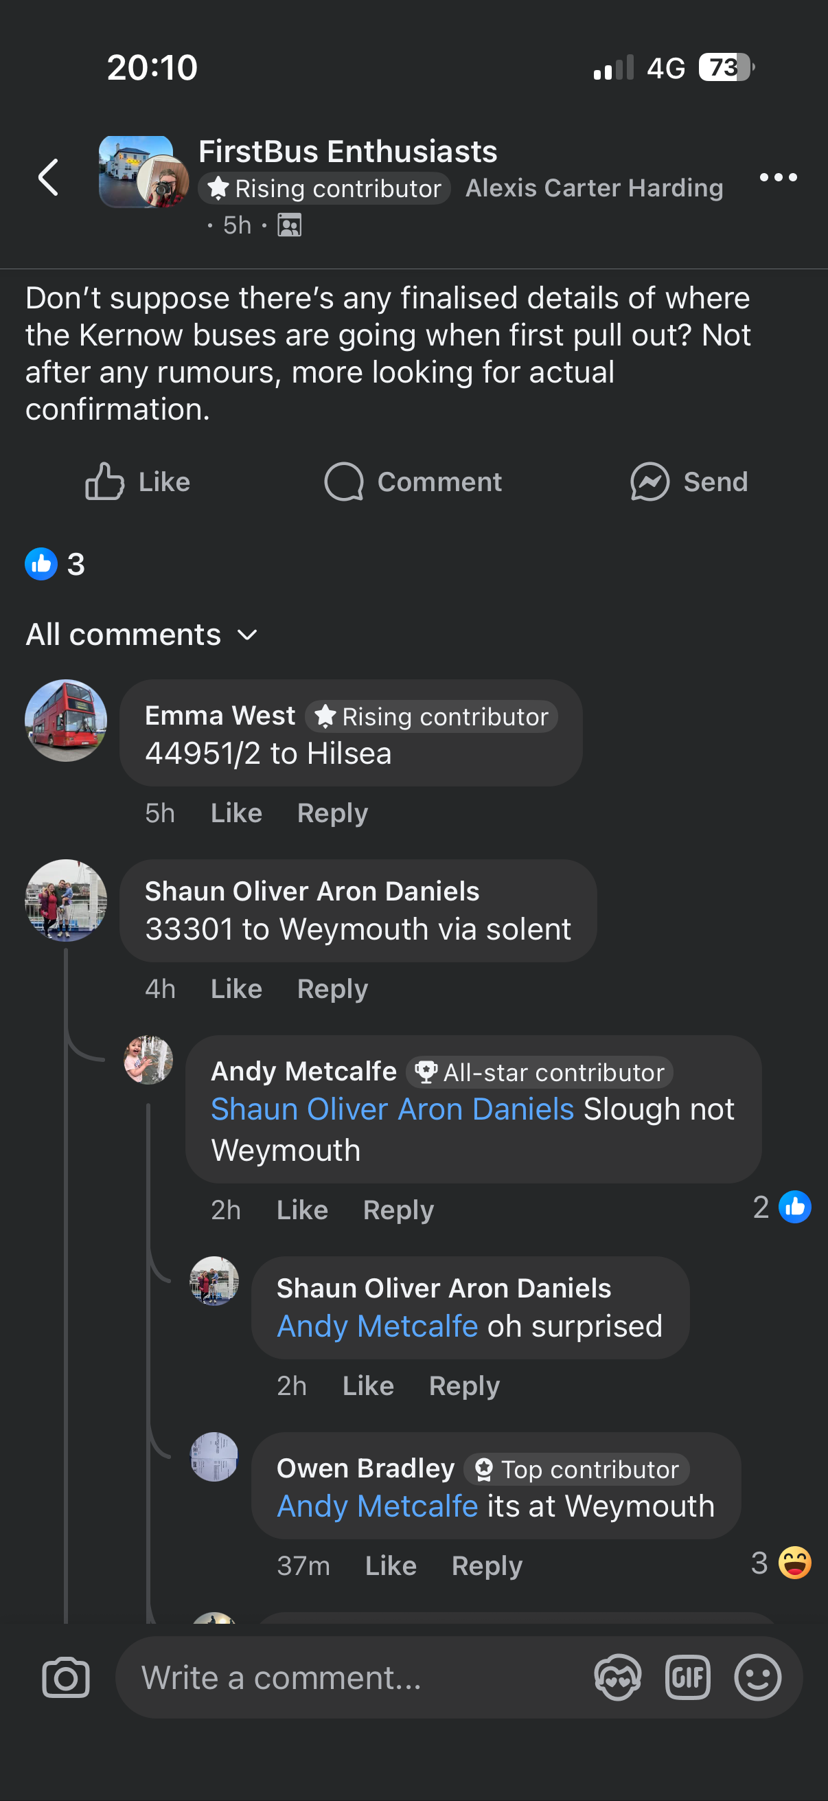
Task: Expand the All comments sort dropdown
Action: (x=142, y=635)
